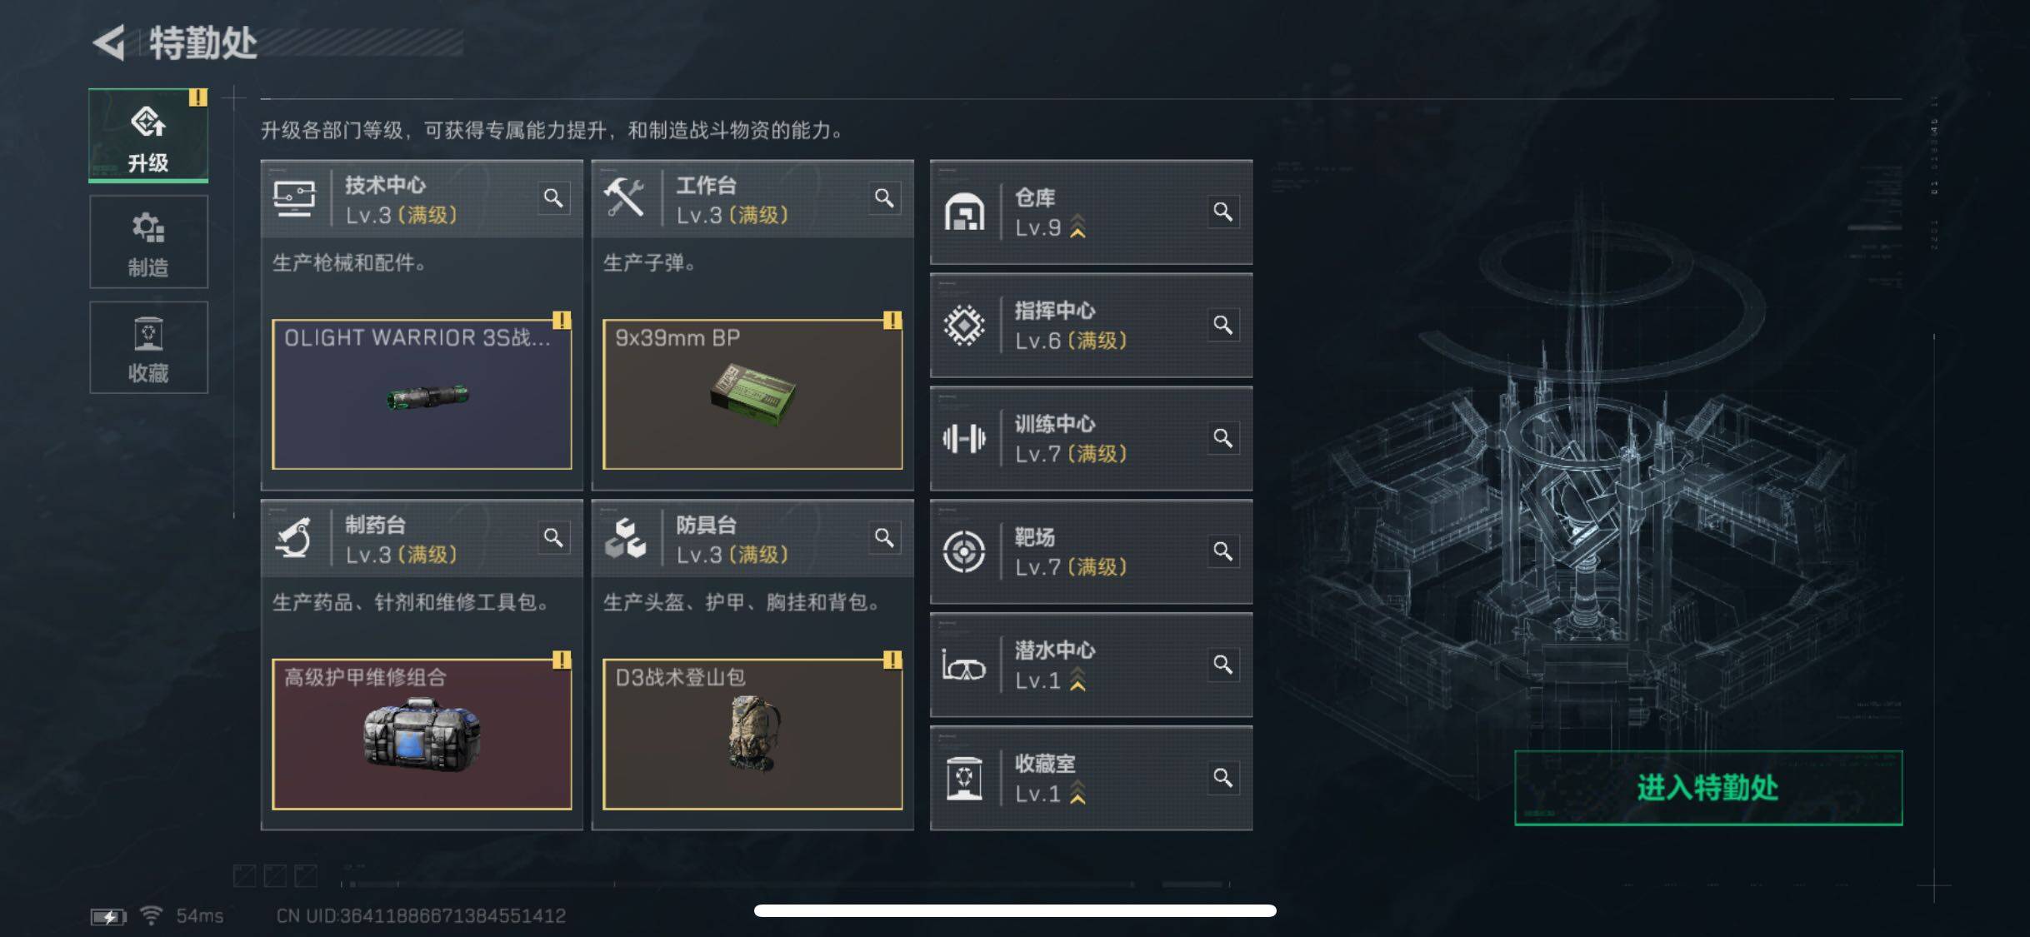Switch to the 制造 tab
Screen dimensions: 2030x937
(x=148, y=242)
